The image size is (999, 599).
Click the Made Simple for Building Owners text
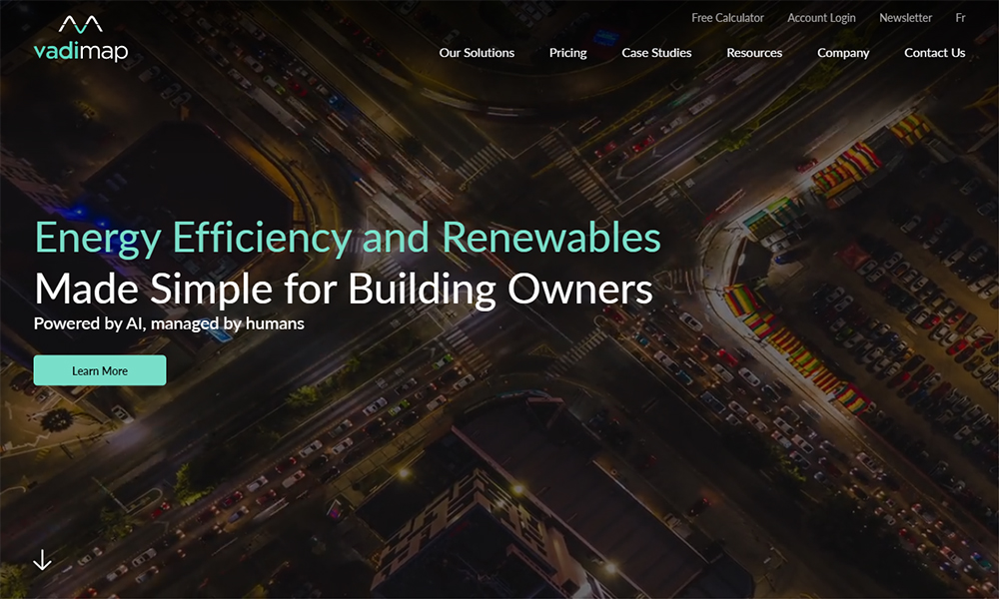pyautogui.click(x=344, y=289)
